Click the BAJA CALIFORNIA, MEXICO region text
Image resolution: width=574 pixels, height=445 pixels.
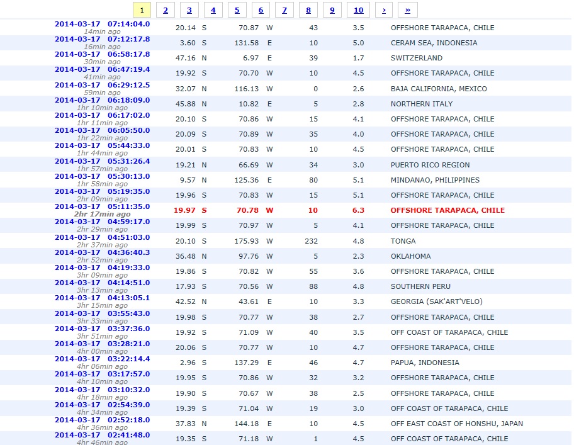439,89
